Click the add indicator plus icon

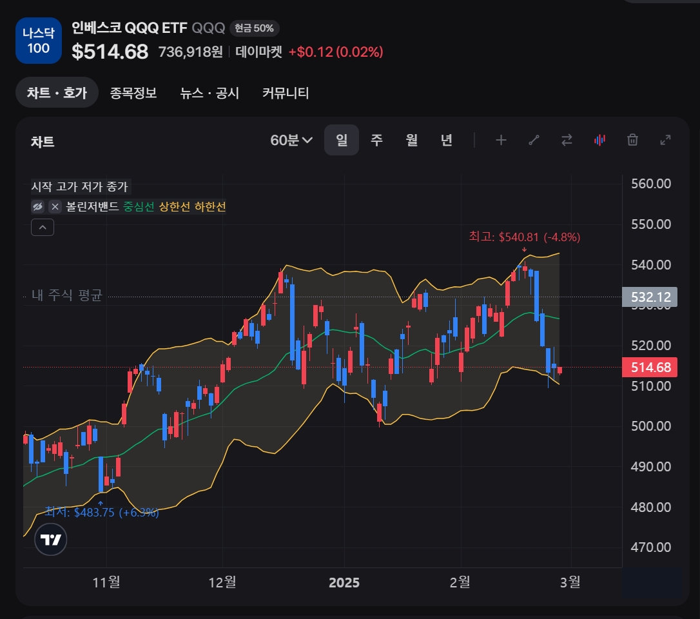501,140
